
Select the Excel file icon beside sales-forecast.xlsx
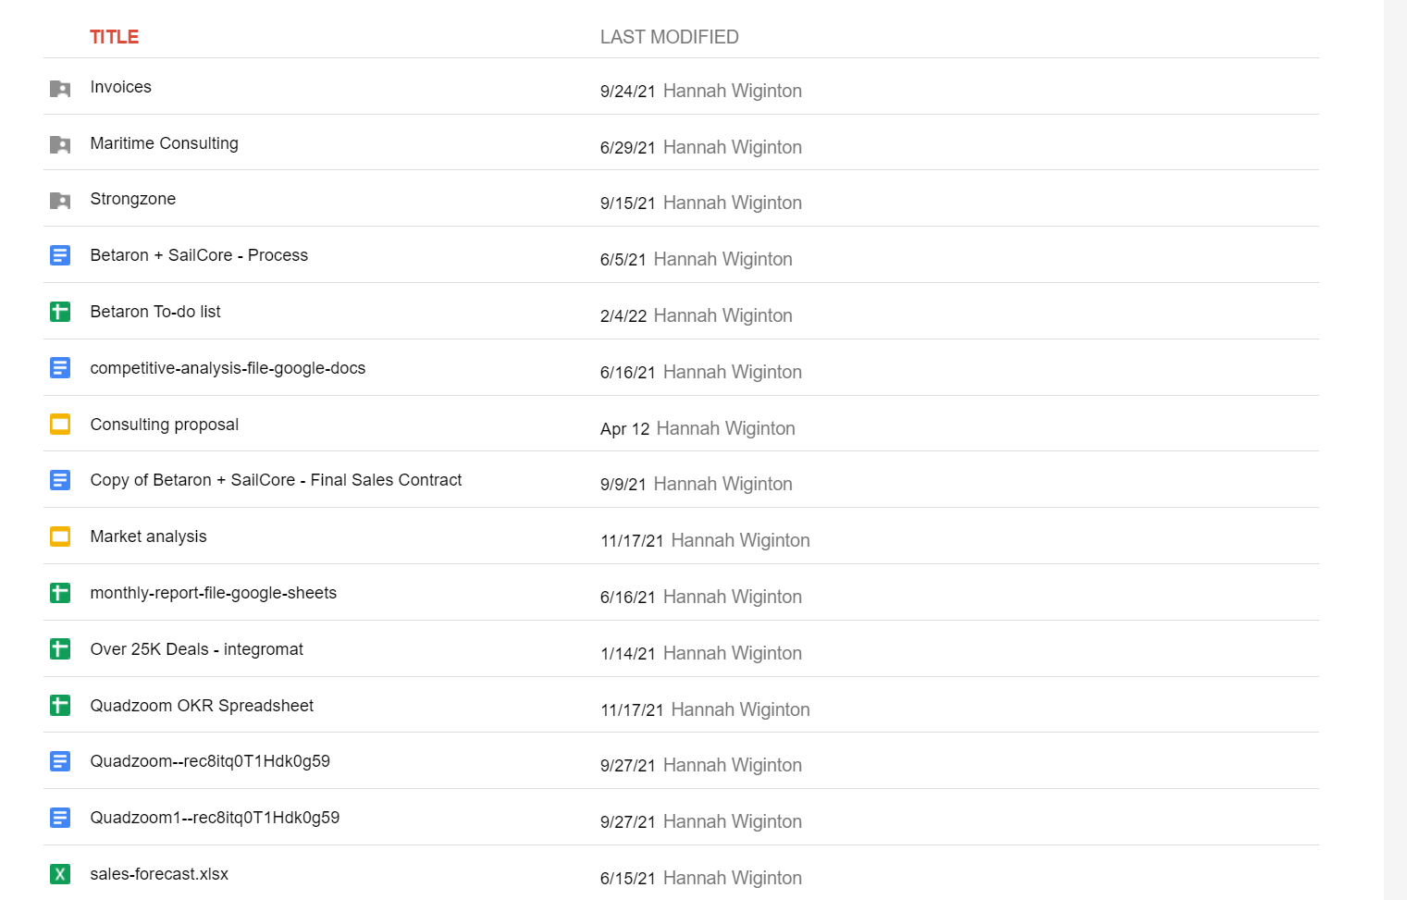[x=60, y=873]
